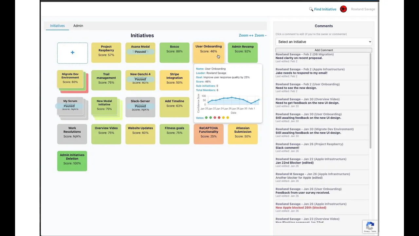
Task: Click the Zoom ++ link
Action: 246,35
